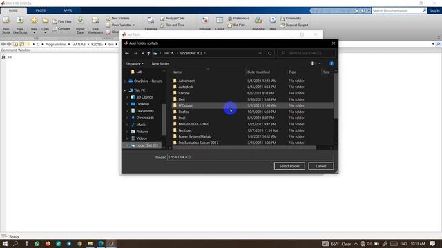Screen dimensions: 442x248
Task: Click the New Variable button
Action: (x=118, y=19)
